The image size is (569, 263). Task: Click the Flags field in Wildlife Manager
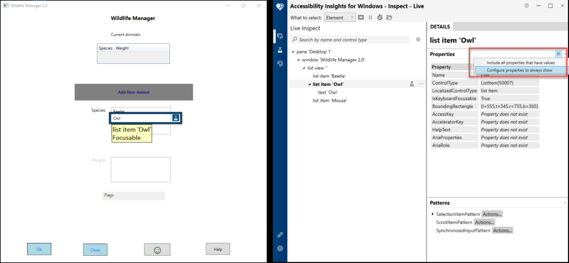pyautogui.click(x=133, y=196)
